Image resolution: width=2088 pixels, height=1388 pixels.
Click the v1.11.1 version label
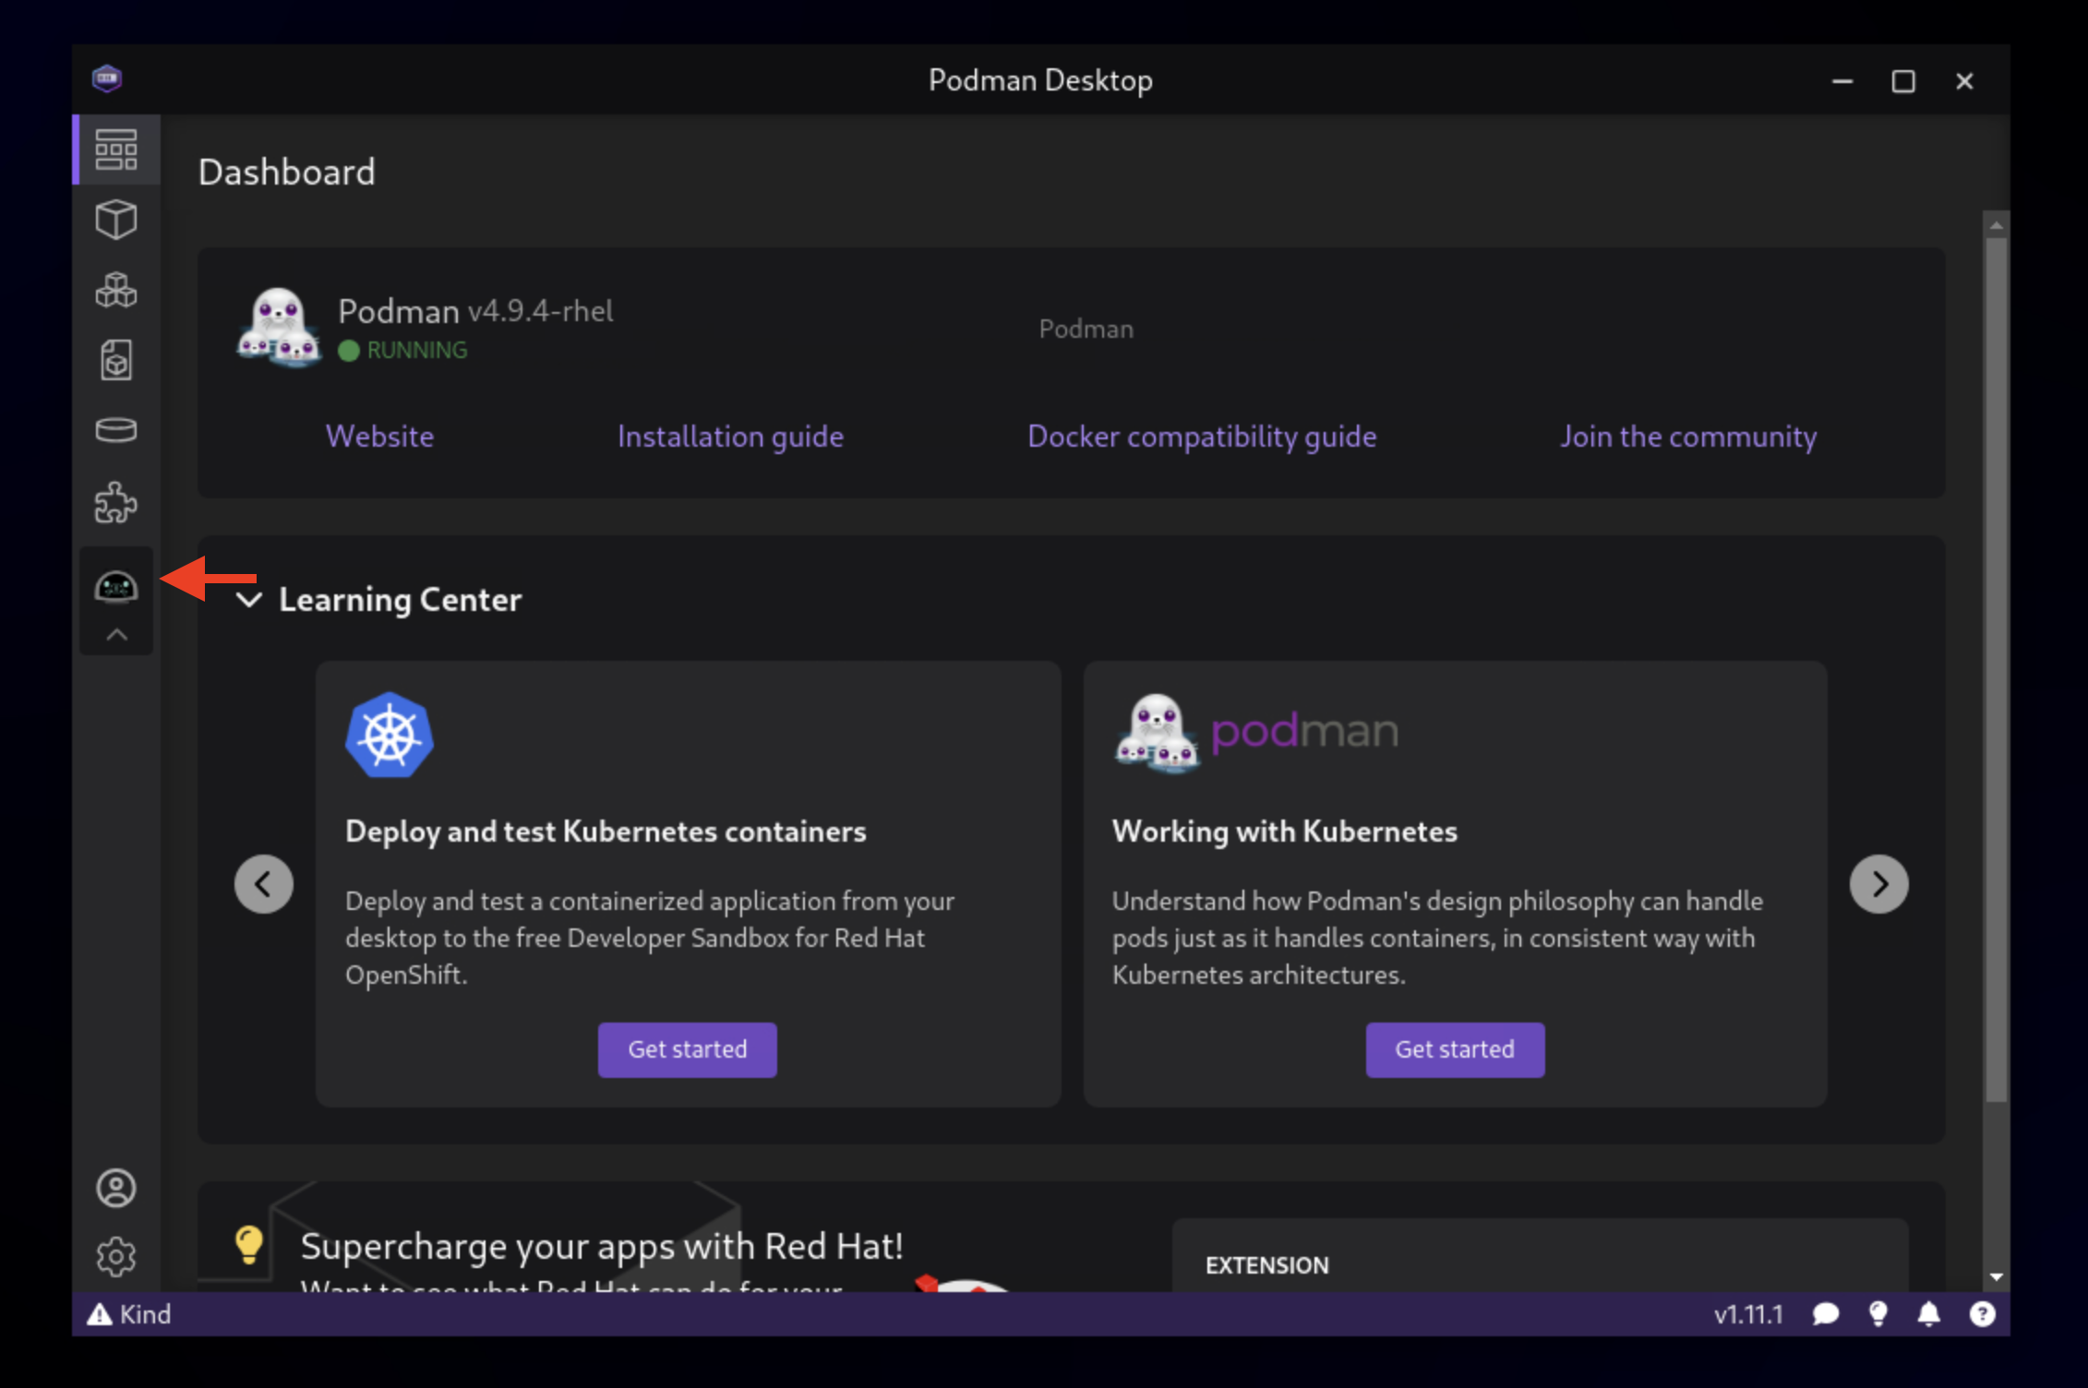click(1748, 1314)
